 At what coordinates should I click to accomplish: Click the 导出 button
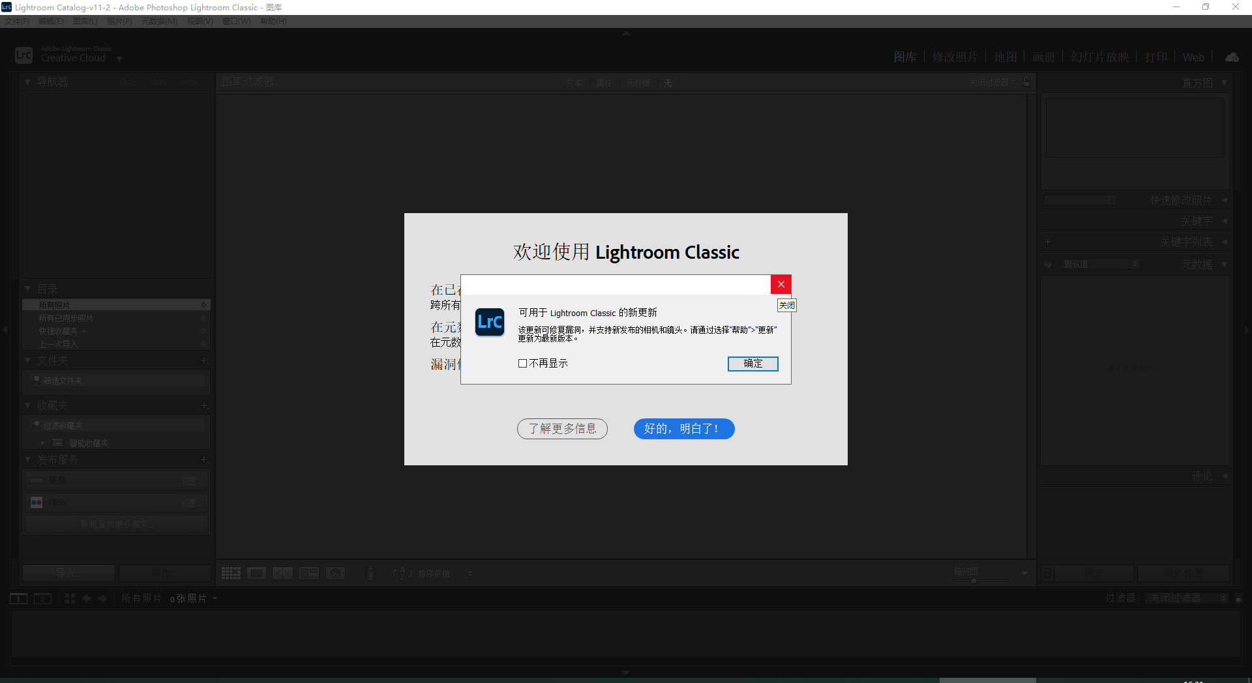164,574
